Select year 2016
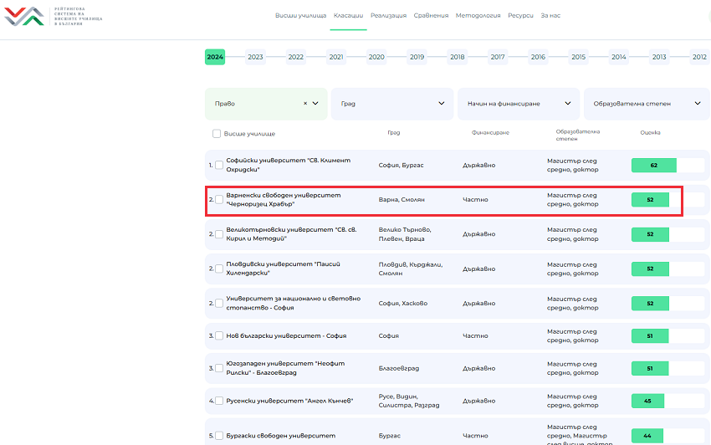This screenshot has height=445, width=711. point(538,57)
